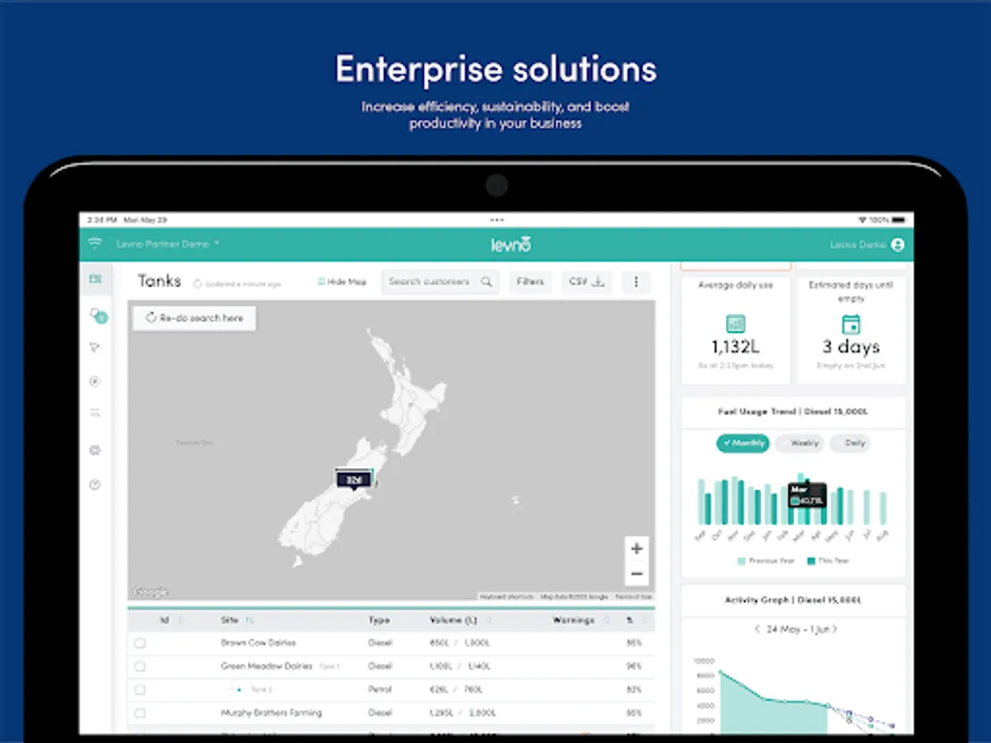Click the Re-do search here button

[194, 318]
